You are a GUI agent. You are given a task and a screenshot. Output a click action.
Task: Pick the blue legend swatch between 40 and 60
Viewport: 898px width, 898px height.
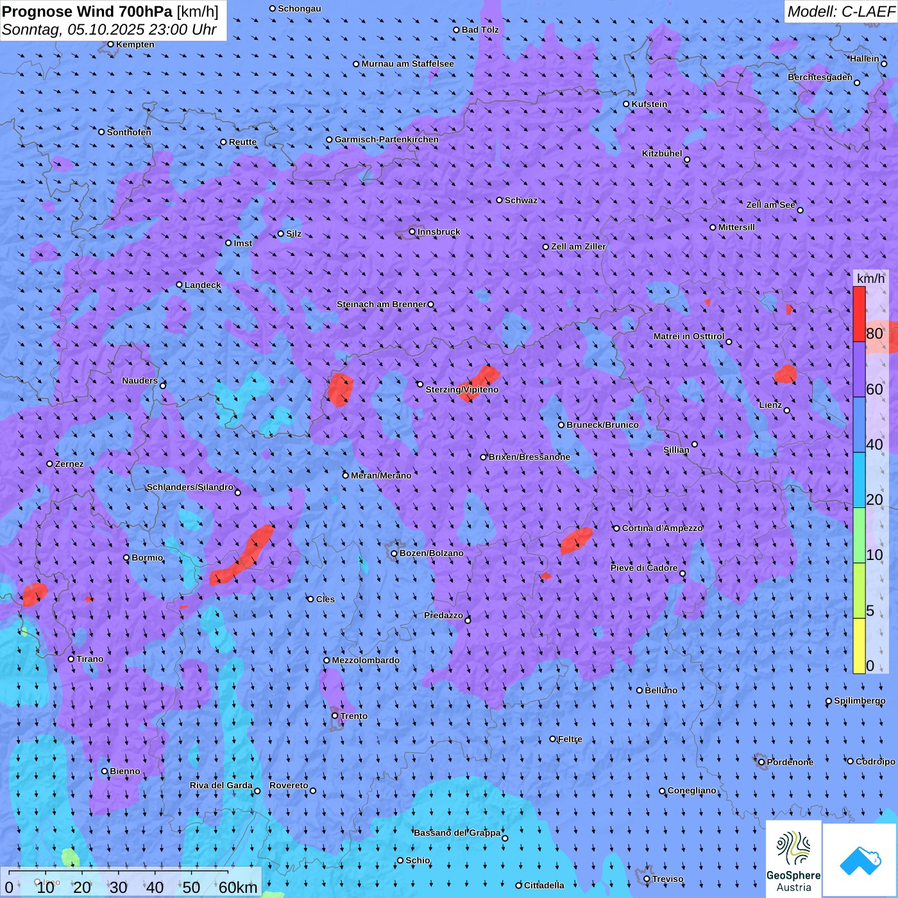(x=859, y=425)
